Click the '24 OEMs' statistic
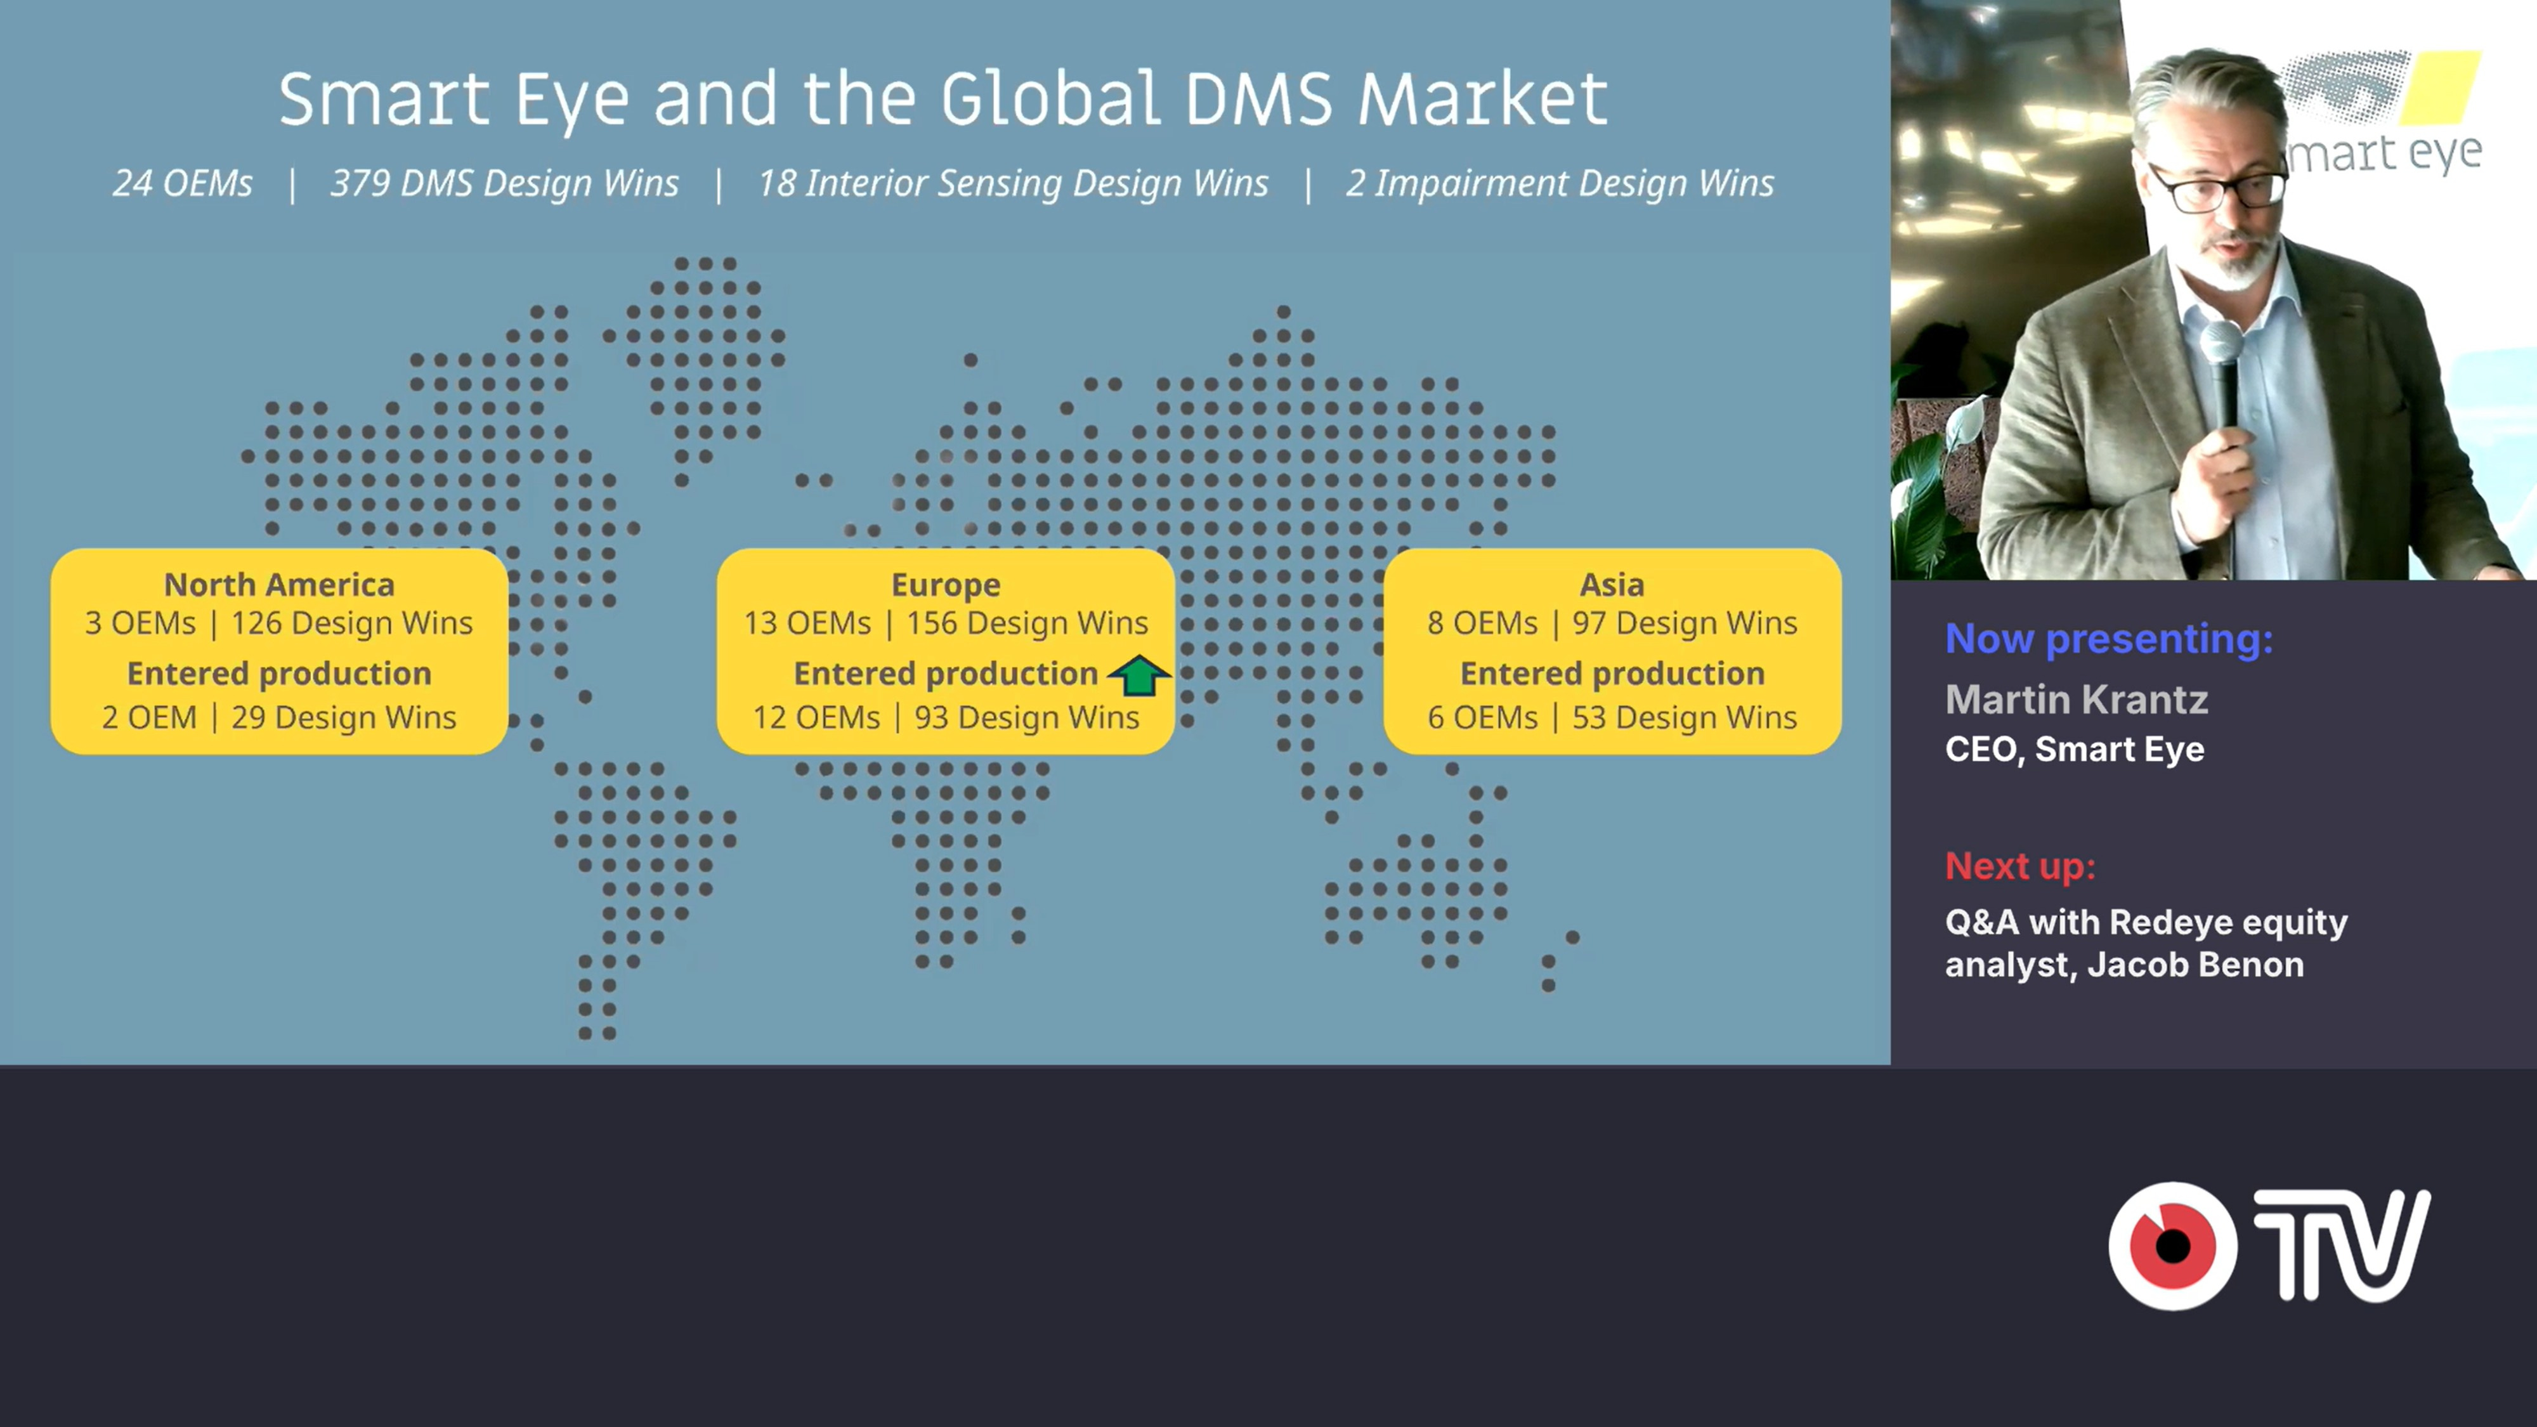The height and width of the screenshot is (1427, 2537). (x=182, y=183)
